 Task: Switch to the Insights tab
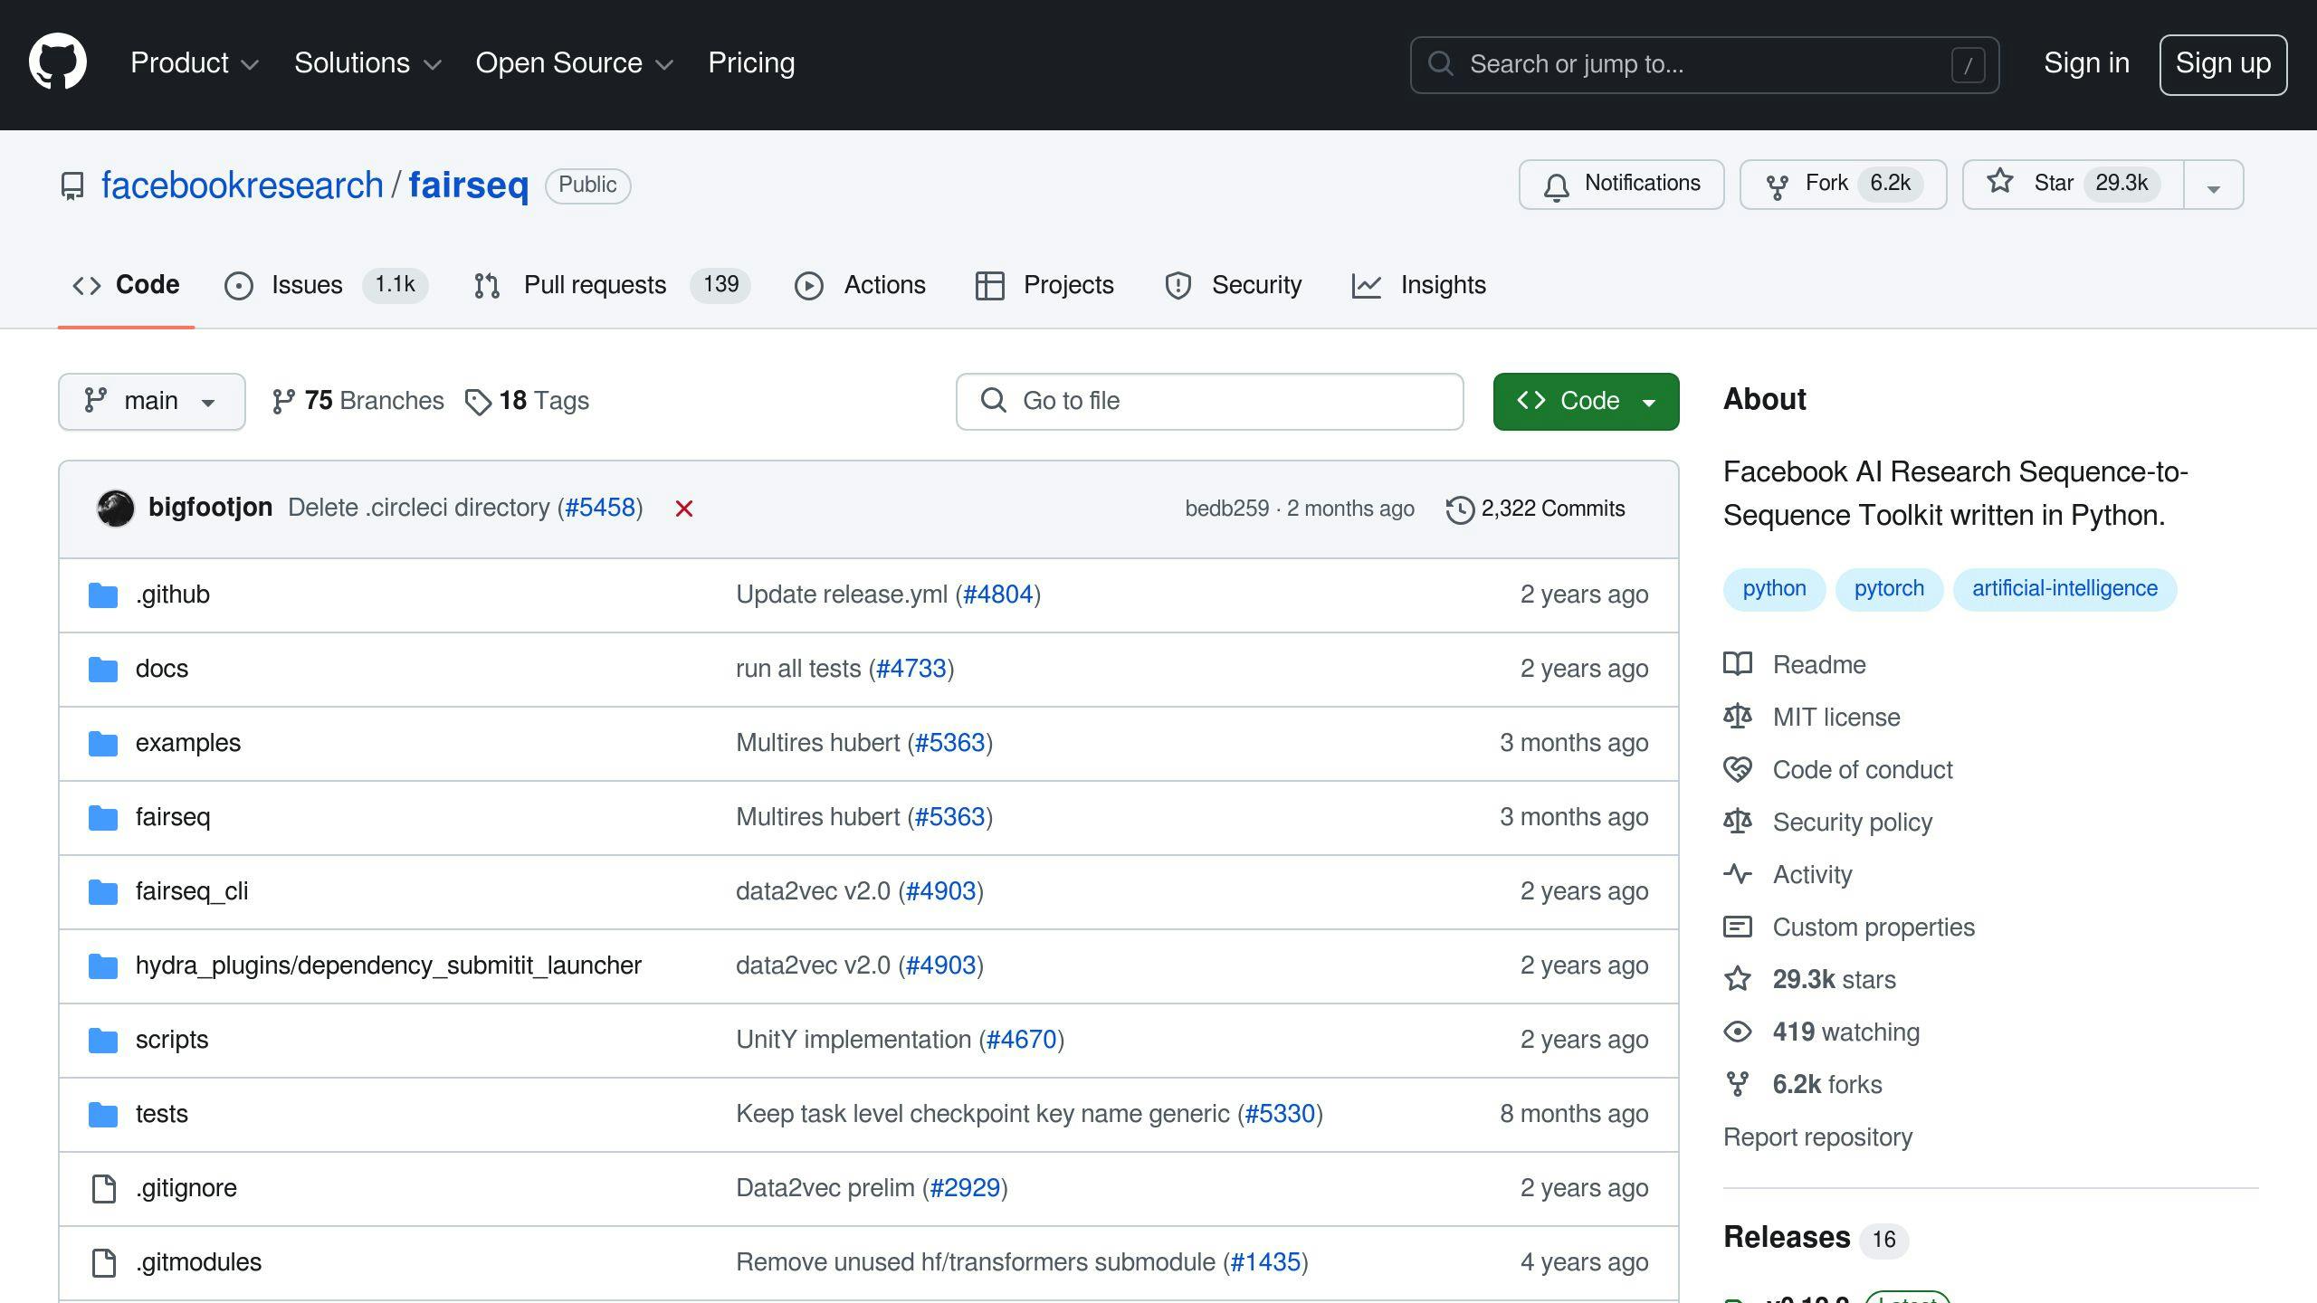coord(1418,285)
